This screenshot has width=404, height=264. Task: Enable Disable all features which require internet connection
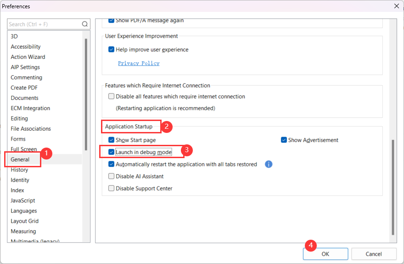point(111,96)
